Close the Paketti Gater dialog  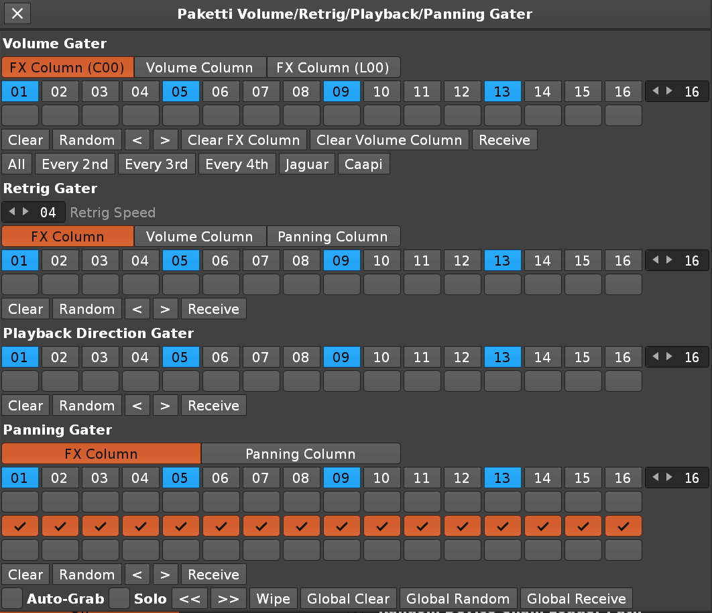pos(18,13)
